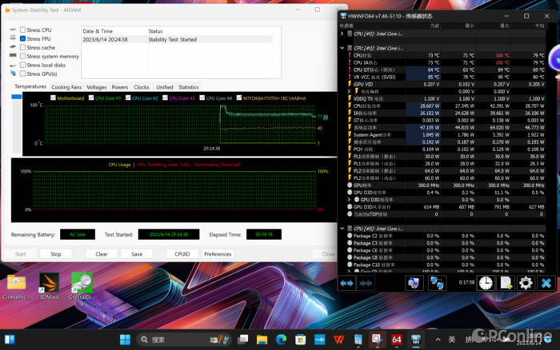Switch to the Unified tab
Image resolution: width=560 pixels, height=350 pixels.
[x=165, y=87]
